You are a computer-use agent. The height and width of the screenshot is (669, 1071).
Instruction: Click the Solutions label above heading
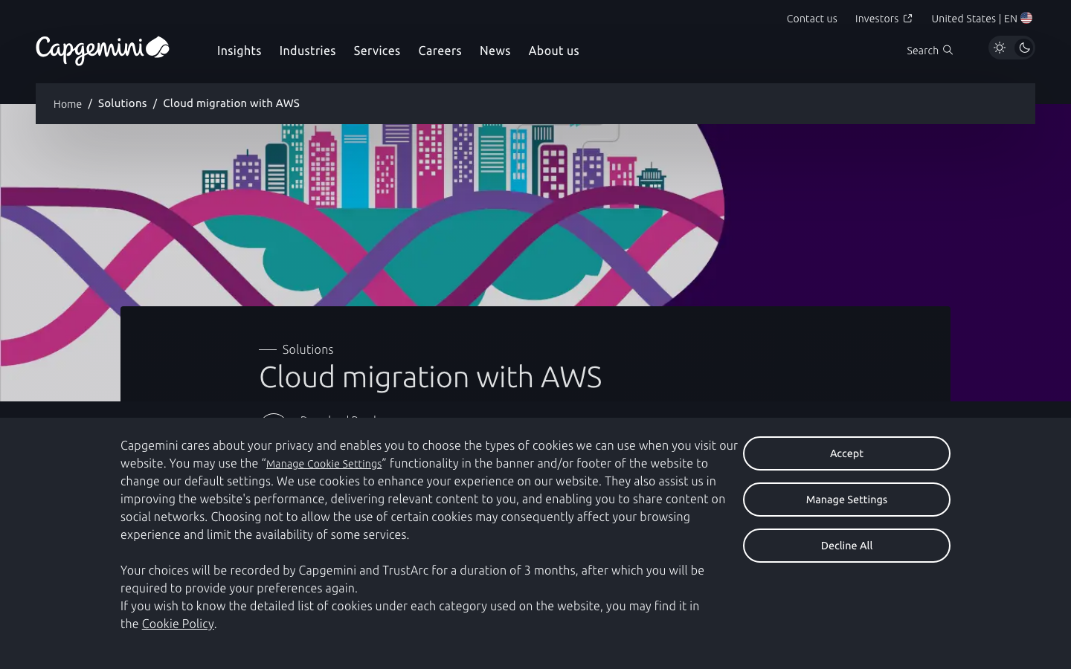308,349
